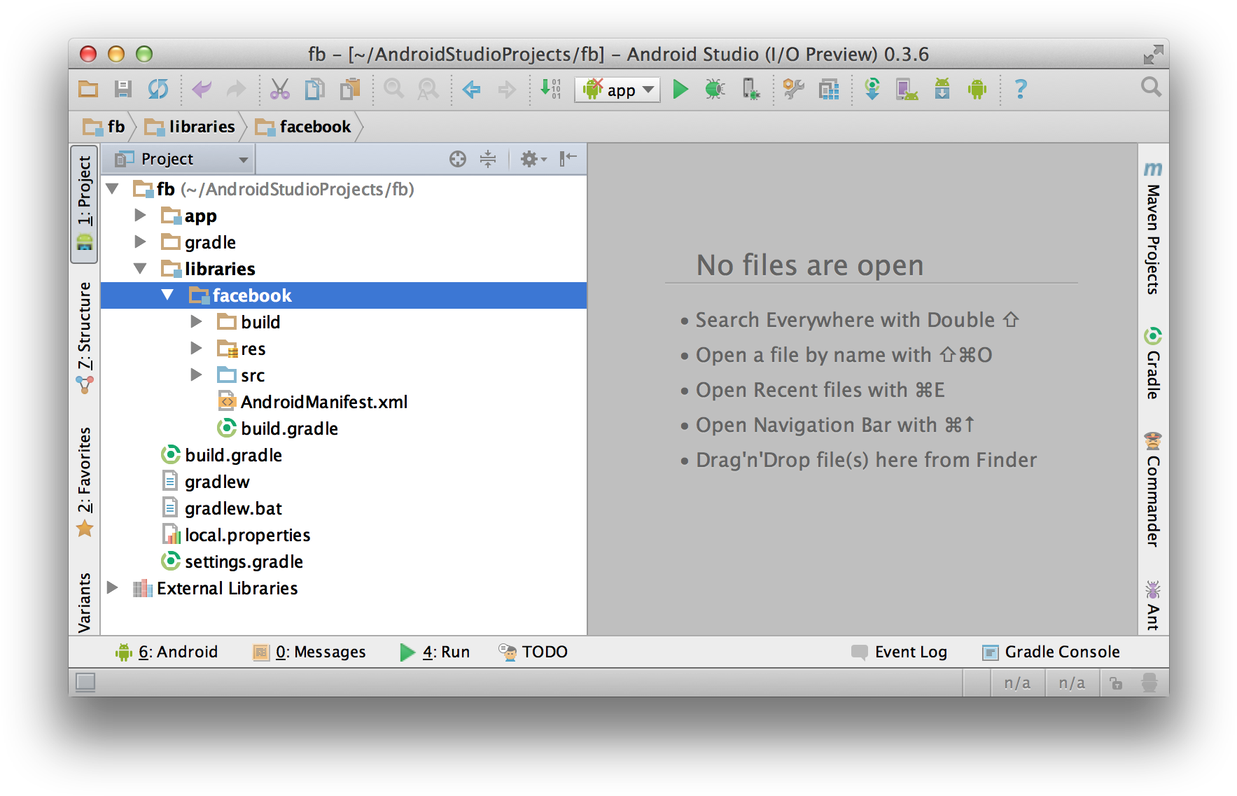This screenshot has height=796, width=1237.
Task: Run the app configuration
Action: (680, 89)
